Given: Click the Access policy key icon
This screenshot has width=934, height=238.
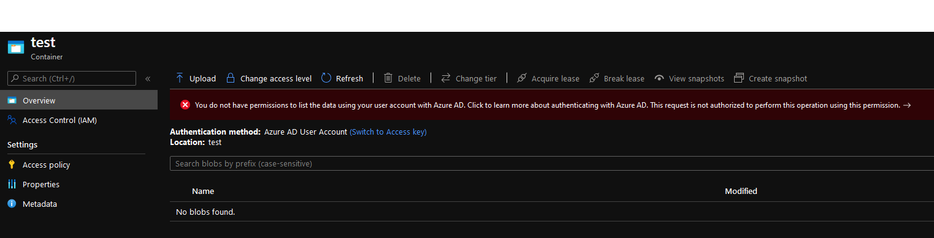Looking at the screenshot, I should [12, 165].
